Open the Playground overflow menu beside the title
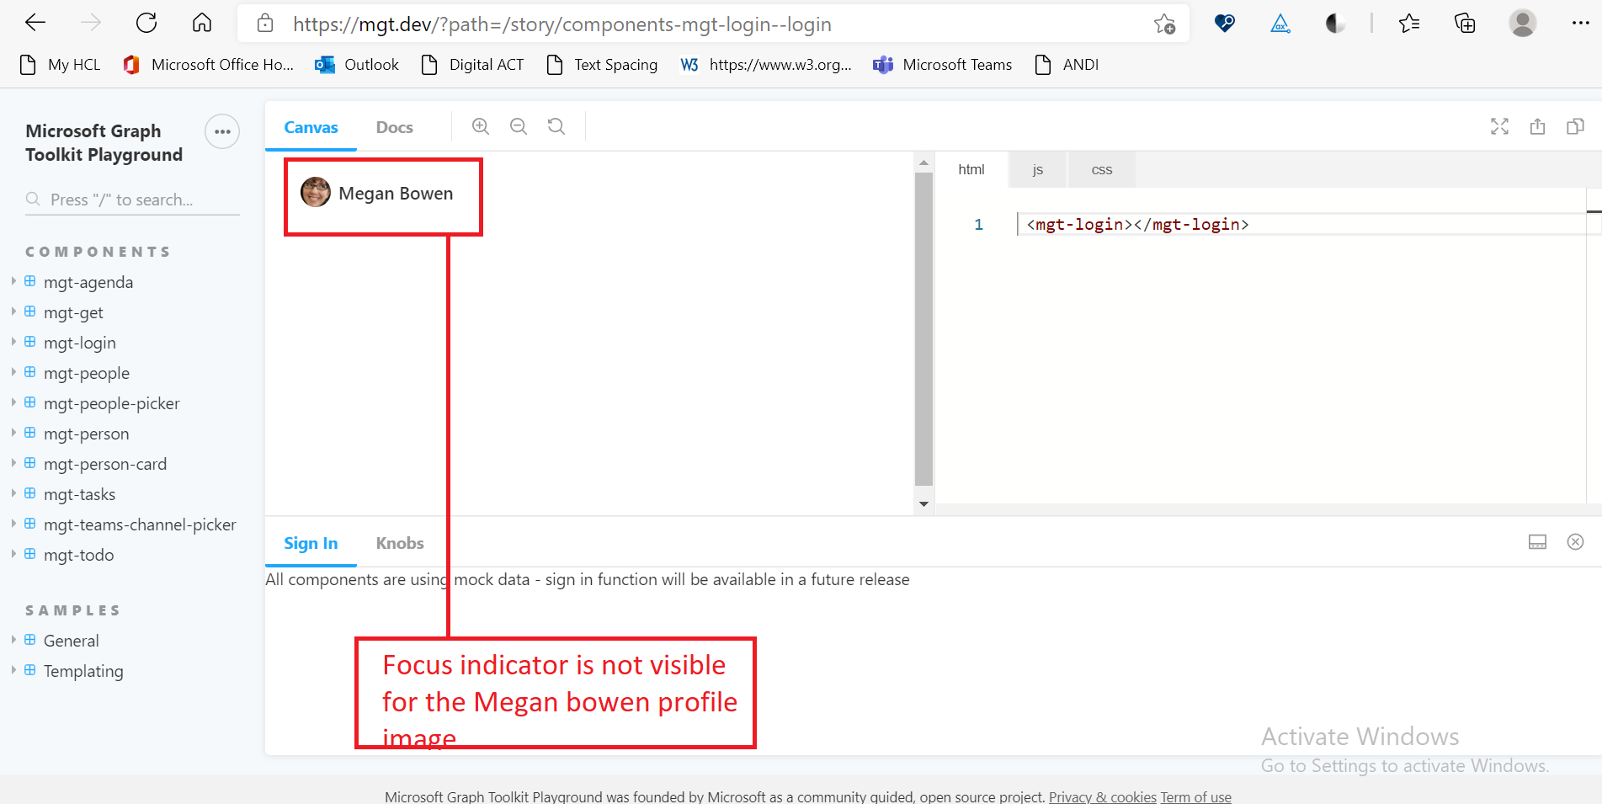The height and width of the screenshot is (804, 1602). (x=222, y=131)
